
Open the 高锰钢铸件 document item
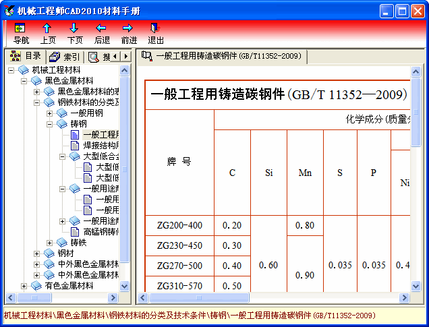(x=101, y=232)
